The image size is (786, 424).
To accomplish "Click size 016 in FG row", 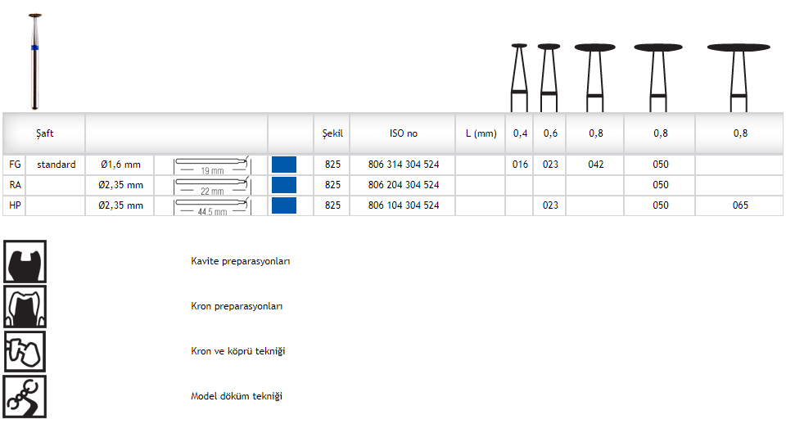I will (x=520, y=165).
